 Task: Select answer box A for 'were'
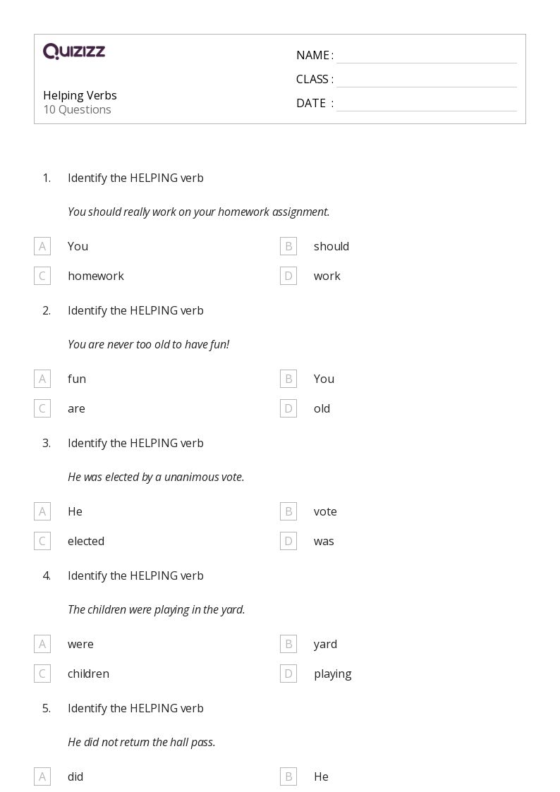(42, 643)
